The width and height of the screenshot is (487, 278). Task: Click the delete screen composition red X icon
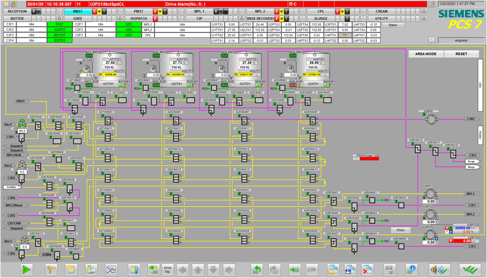[368, 269]
